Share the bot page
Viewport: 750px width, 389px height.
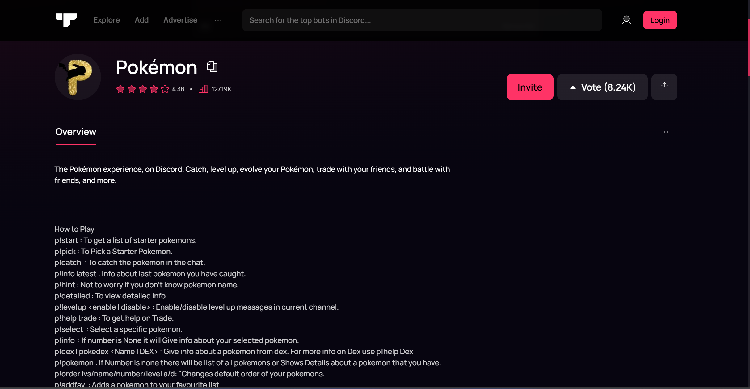point(664,87)
